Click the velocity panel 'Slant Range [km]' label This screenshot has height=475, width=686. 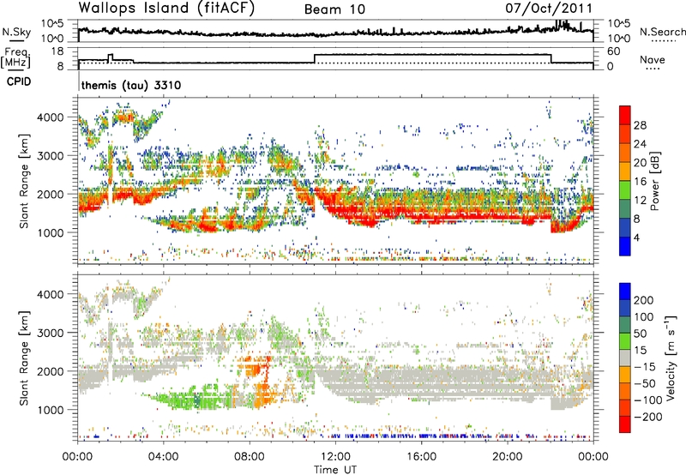pos(24,358)
